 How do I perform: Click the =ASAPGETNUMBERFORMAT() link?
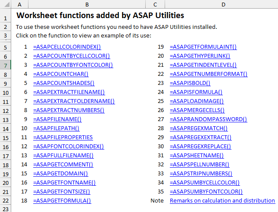pyautogui.click(x=209, y=74)
